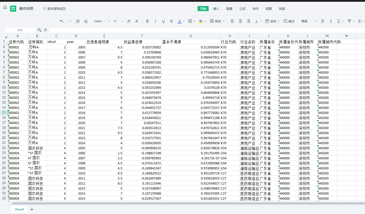Increase font size with A+ icon

[129, 21]
